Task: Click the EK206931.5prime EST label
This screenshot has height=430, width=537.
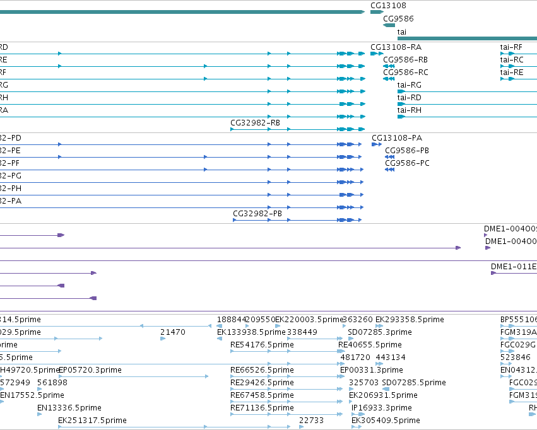Action: (x=383, y=395)
